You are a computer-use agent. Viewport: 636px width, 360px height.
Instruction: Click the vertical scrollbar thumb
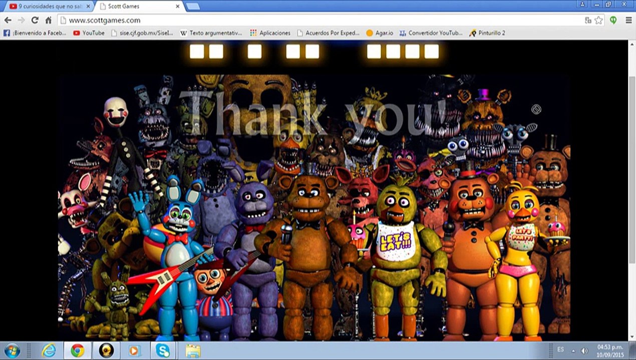(x=632, y=170)
